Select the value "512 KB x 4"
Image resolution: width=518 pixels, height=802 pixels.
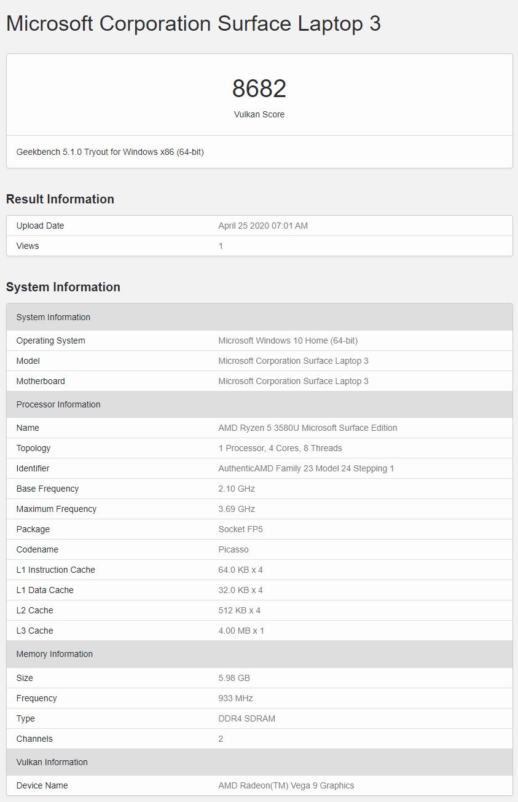click(240, 610)
